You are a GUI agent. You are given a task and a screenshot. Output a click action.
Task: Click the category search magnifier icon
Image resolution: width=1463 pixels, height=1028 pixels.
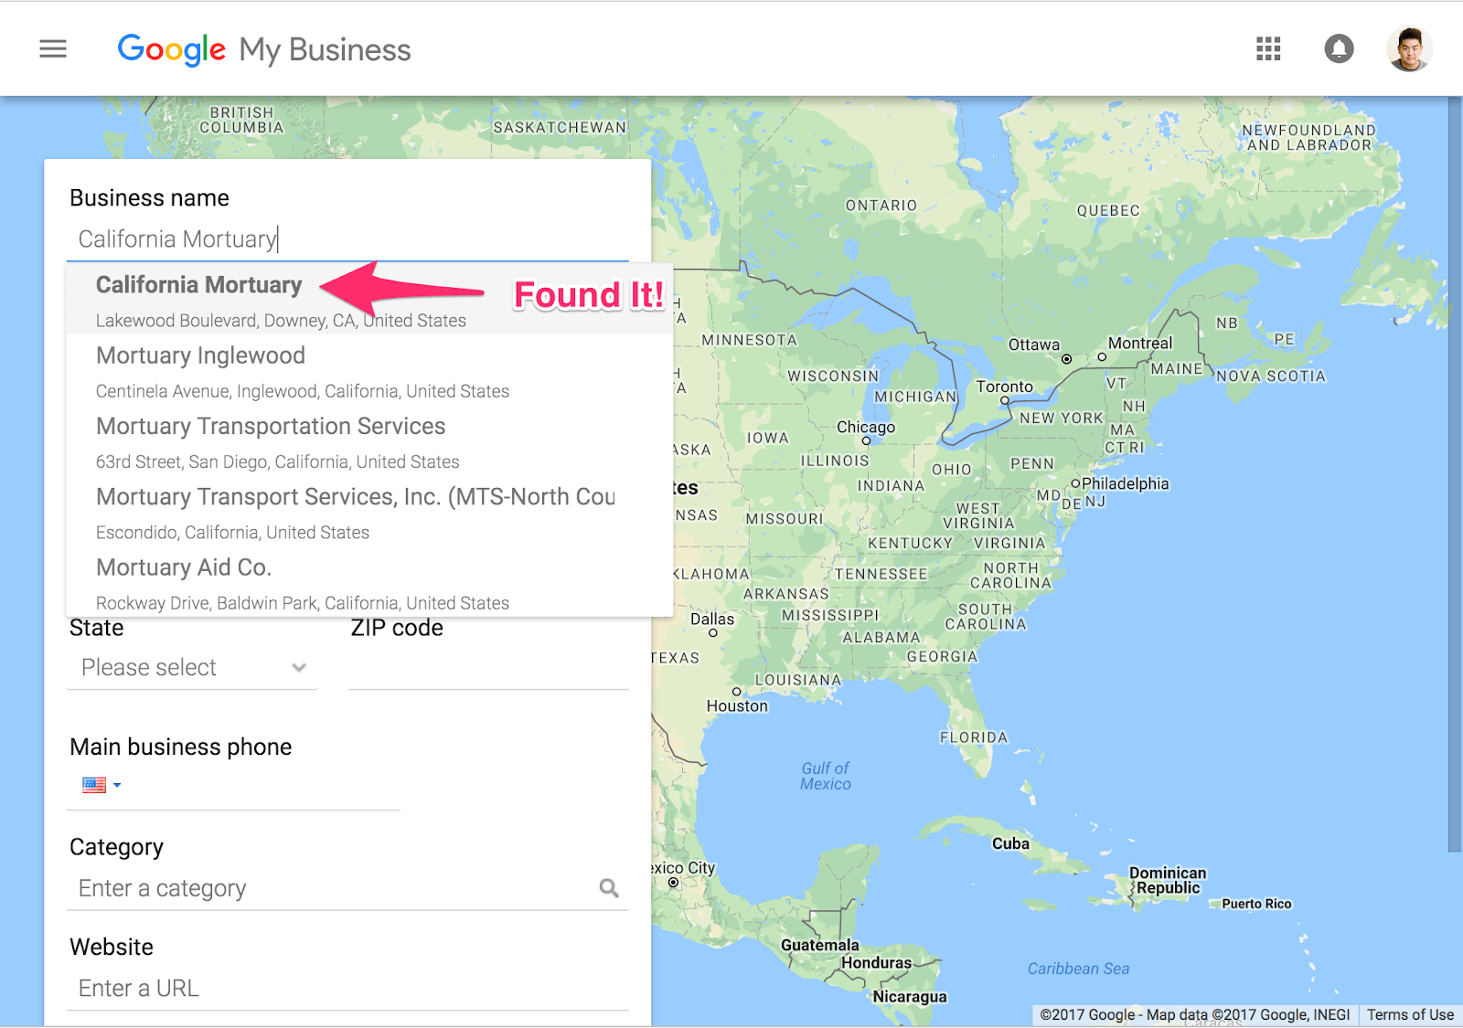[x=609, y=887]
